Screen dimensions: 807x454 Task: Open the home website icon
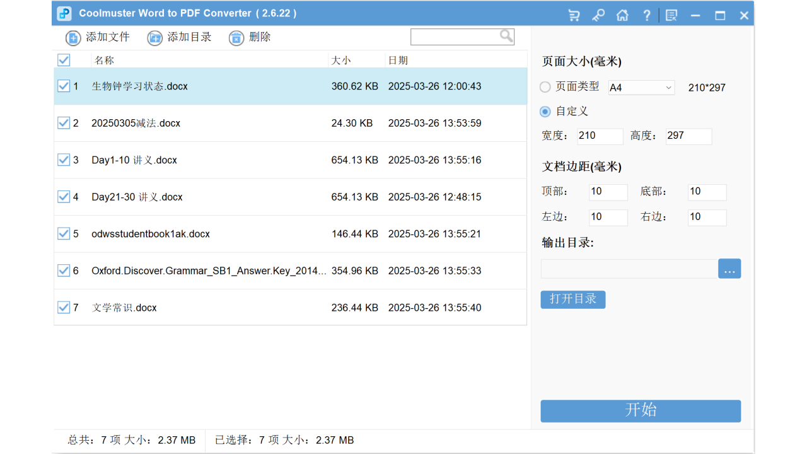tap(622, 15)
